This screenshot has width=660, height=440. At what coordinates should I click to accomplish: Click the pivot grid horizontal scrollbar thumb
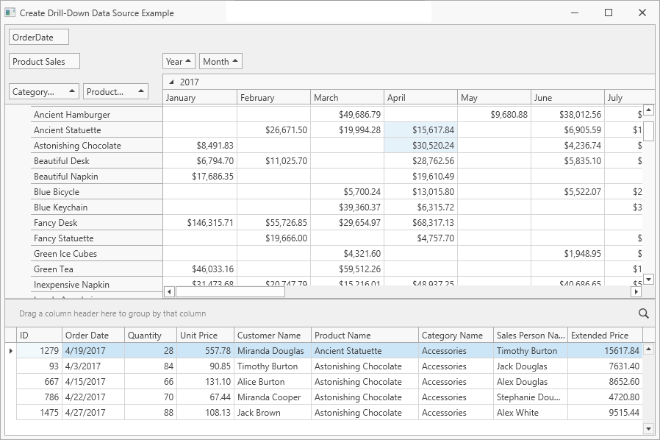pyautogui.click(x=230, y=291)
